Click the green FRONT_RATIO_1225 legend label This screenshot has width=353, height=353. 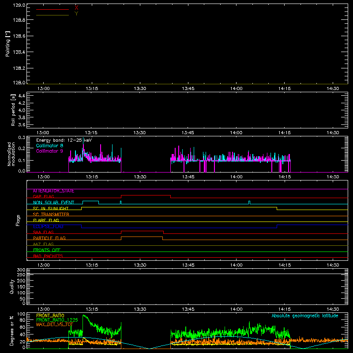coord(57,320)
